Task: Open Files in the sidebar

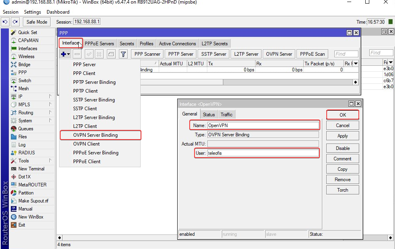Action: point(23,137)
